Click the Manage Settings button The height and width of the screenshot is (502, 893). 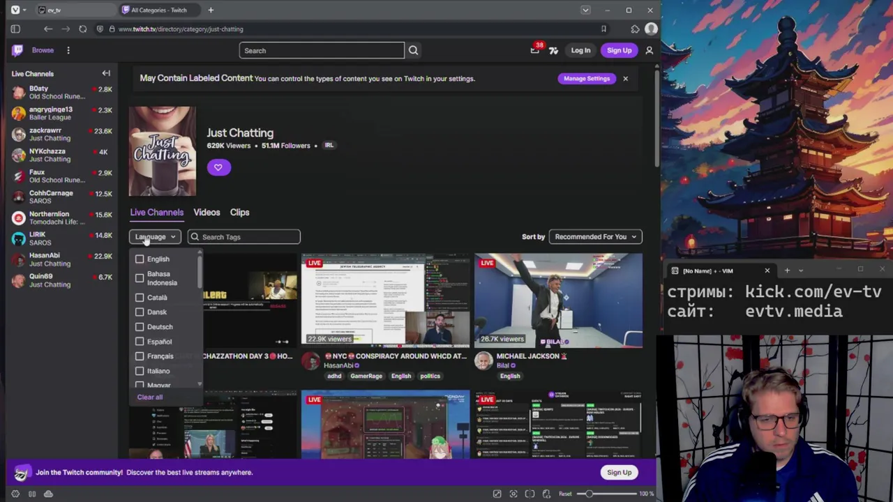(x=587, y=78)
